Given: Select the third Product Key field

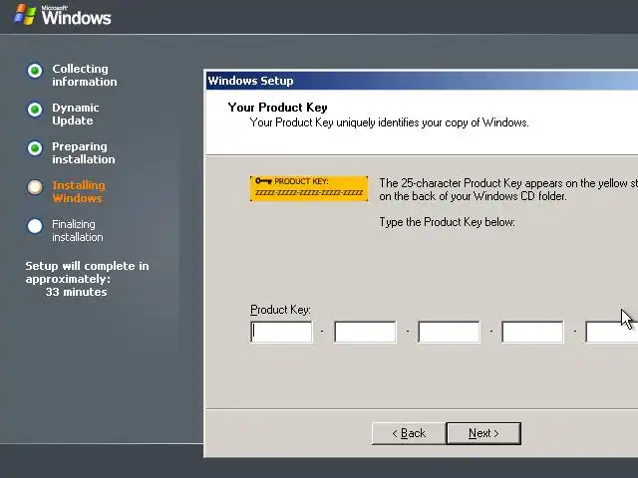Looking at the screenshot, I should pyautogui.click(x=449, y=332).
